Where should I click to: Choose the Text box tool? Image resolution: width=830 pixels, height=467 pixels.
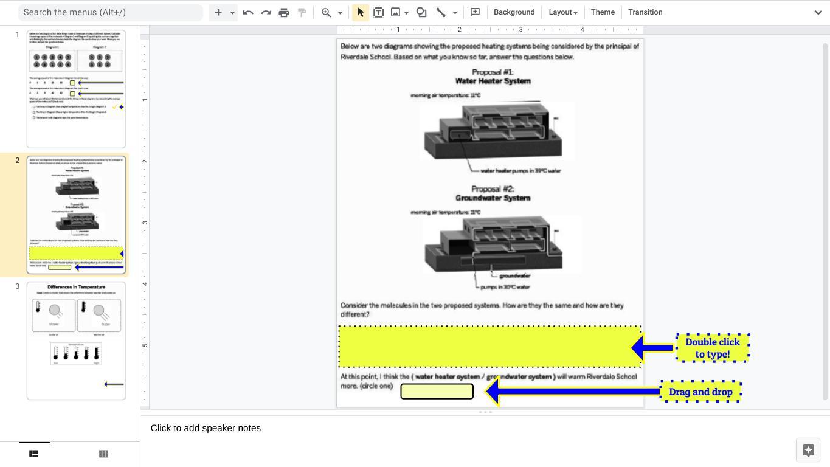[378, 12]
